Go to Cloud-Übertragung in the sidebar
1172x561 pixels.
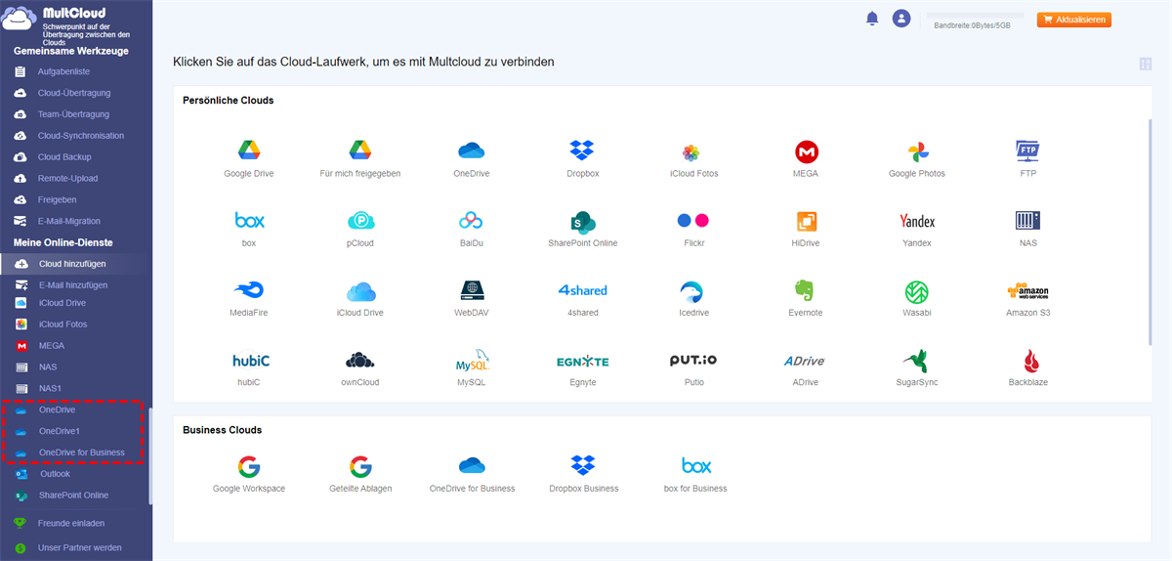[x=76, y=93]
